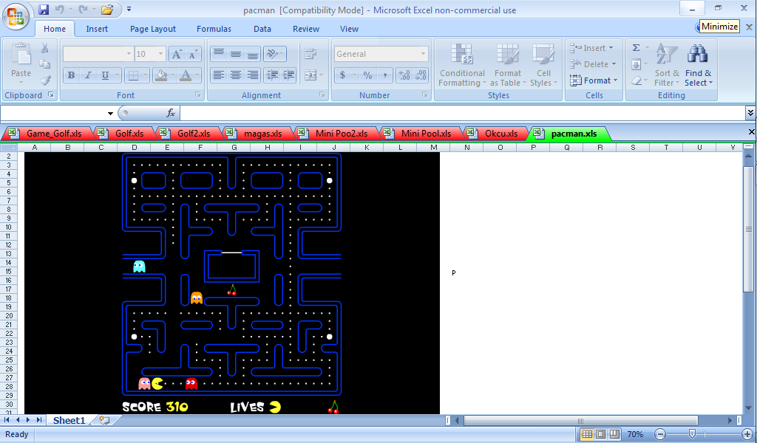
Task: Select column header N
Action: [467, 148]
